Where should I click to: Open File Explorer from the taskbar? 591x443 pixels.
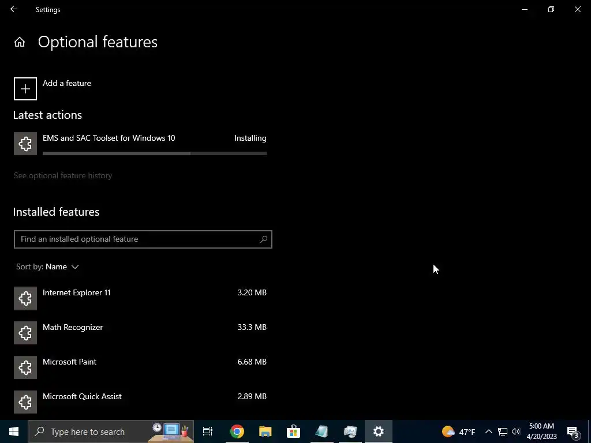tap(265, 431)
